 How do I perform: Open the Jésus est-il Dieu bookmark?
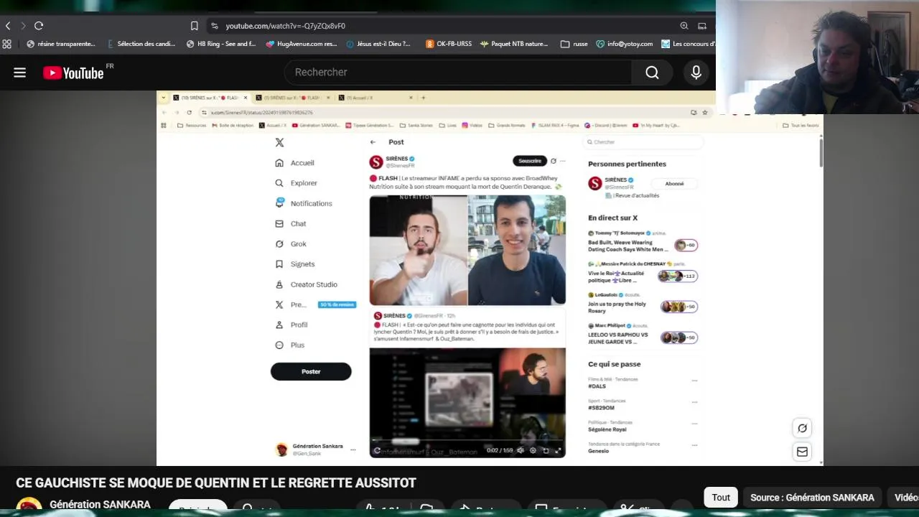378,44
